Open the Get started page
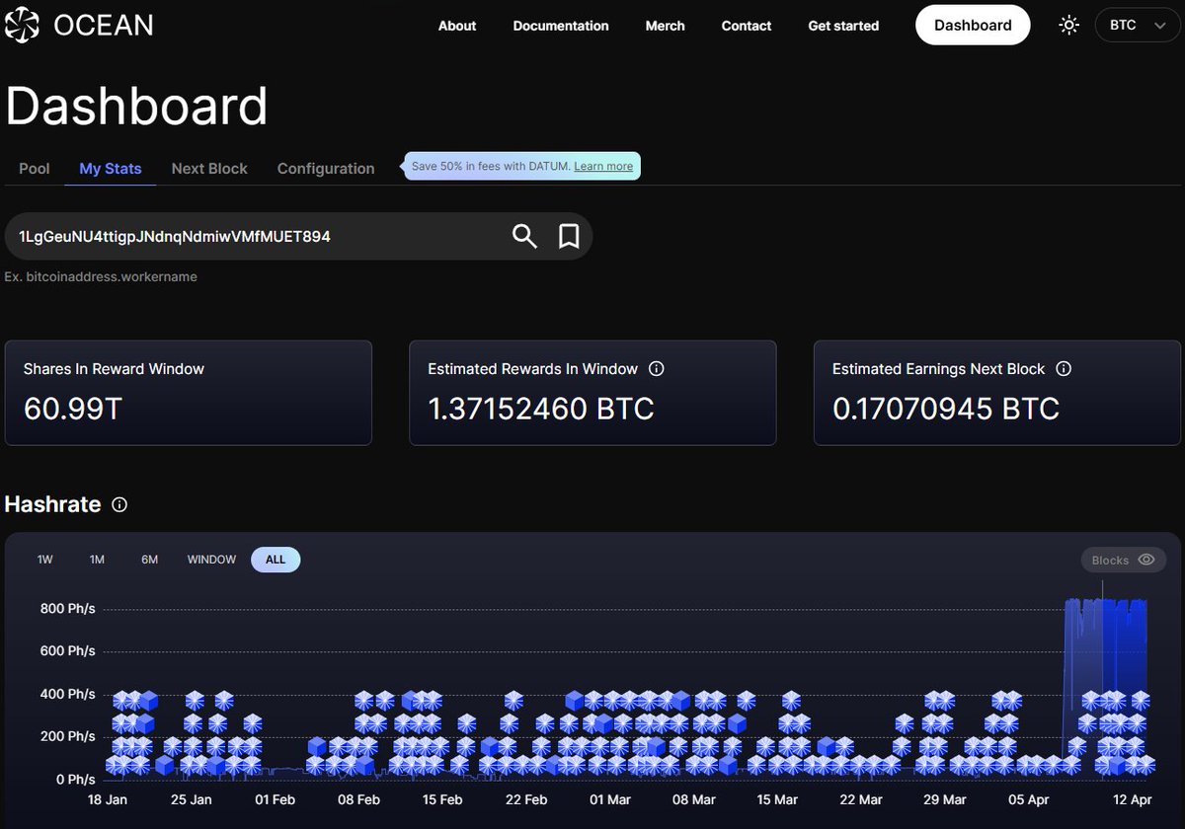 pos(843,26)
